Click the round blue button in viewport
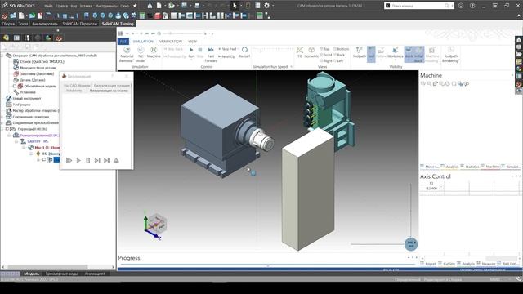The image size is (523, 294). 411,244
